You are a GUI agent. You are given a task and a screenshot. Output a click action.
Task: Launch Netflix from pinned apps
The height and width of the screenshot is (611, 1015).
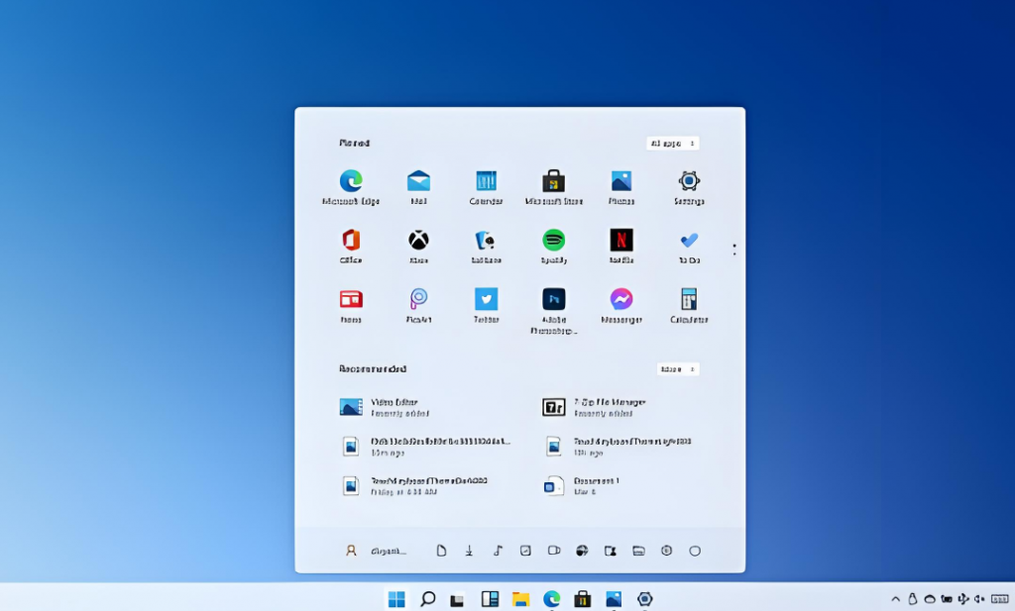[621, 241]
